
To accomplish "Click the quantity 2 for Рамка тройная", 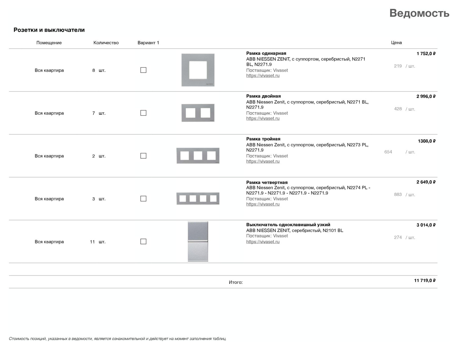I will (94, 156).
